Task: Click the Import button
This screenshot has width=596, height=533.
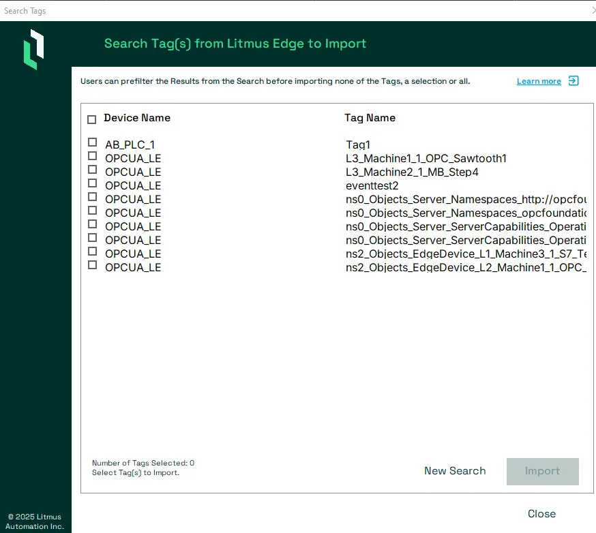Action: 542,472
